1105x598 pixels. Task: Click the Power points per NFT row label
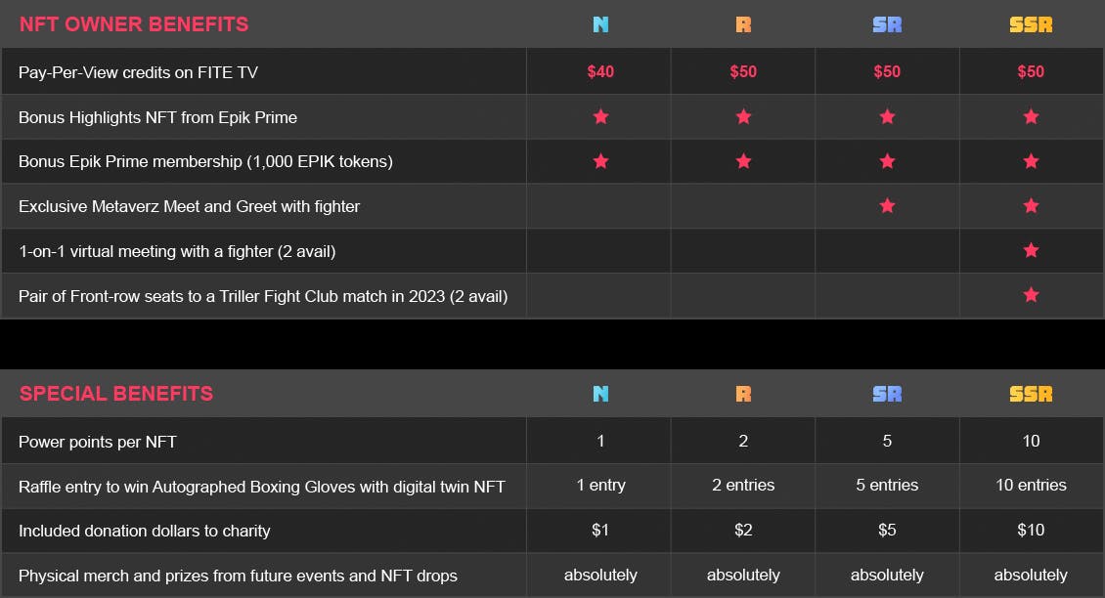pos(97,442)
